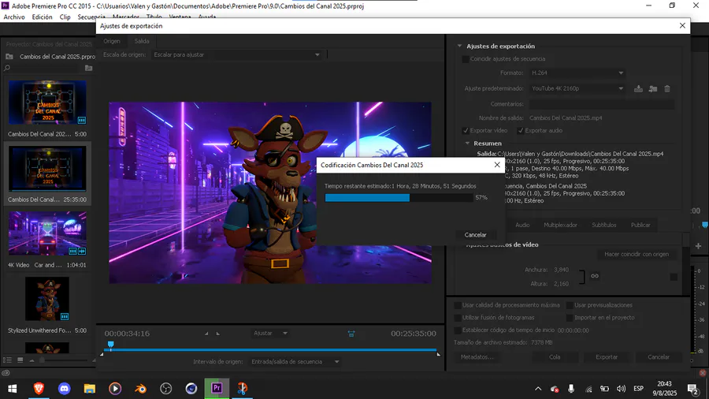Toggle Establecer código de tiempo de inicio
Viewport: 709px width, 399px height.
click(458, 330)
